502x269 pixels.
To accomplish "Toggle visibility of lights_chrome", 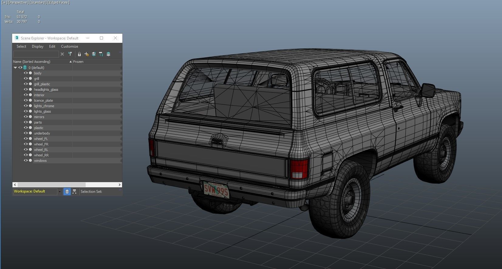I will [x=26, y=106].
